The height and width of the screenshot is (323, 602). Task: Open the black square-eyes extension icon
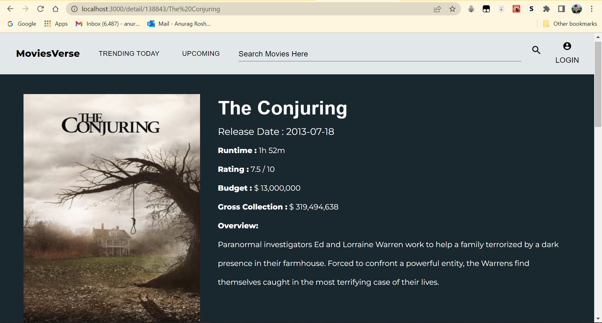pyautogui.click(x=486, y=9)
